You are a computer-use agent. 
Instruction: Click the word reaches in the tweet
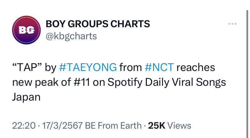pyautogui.click(x=196, y=67)
